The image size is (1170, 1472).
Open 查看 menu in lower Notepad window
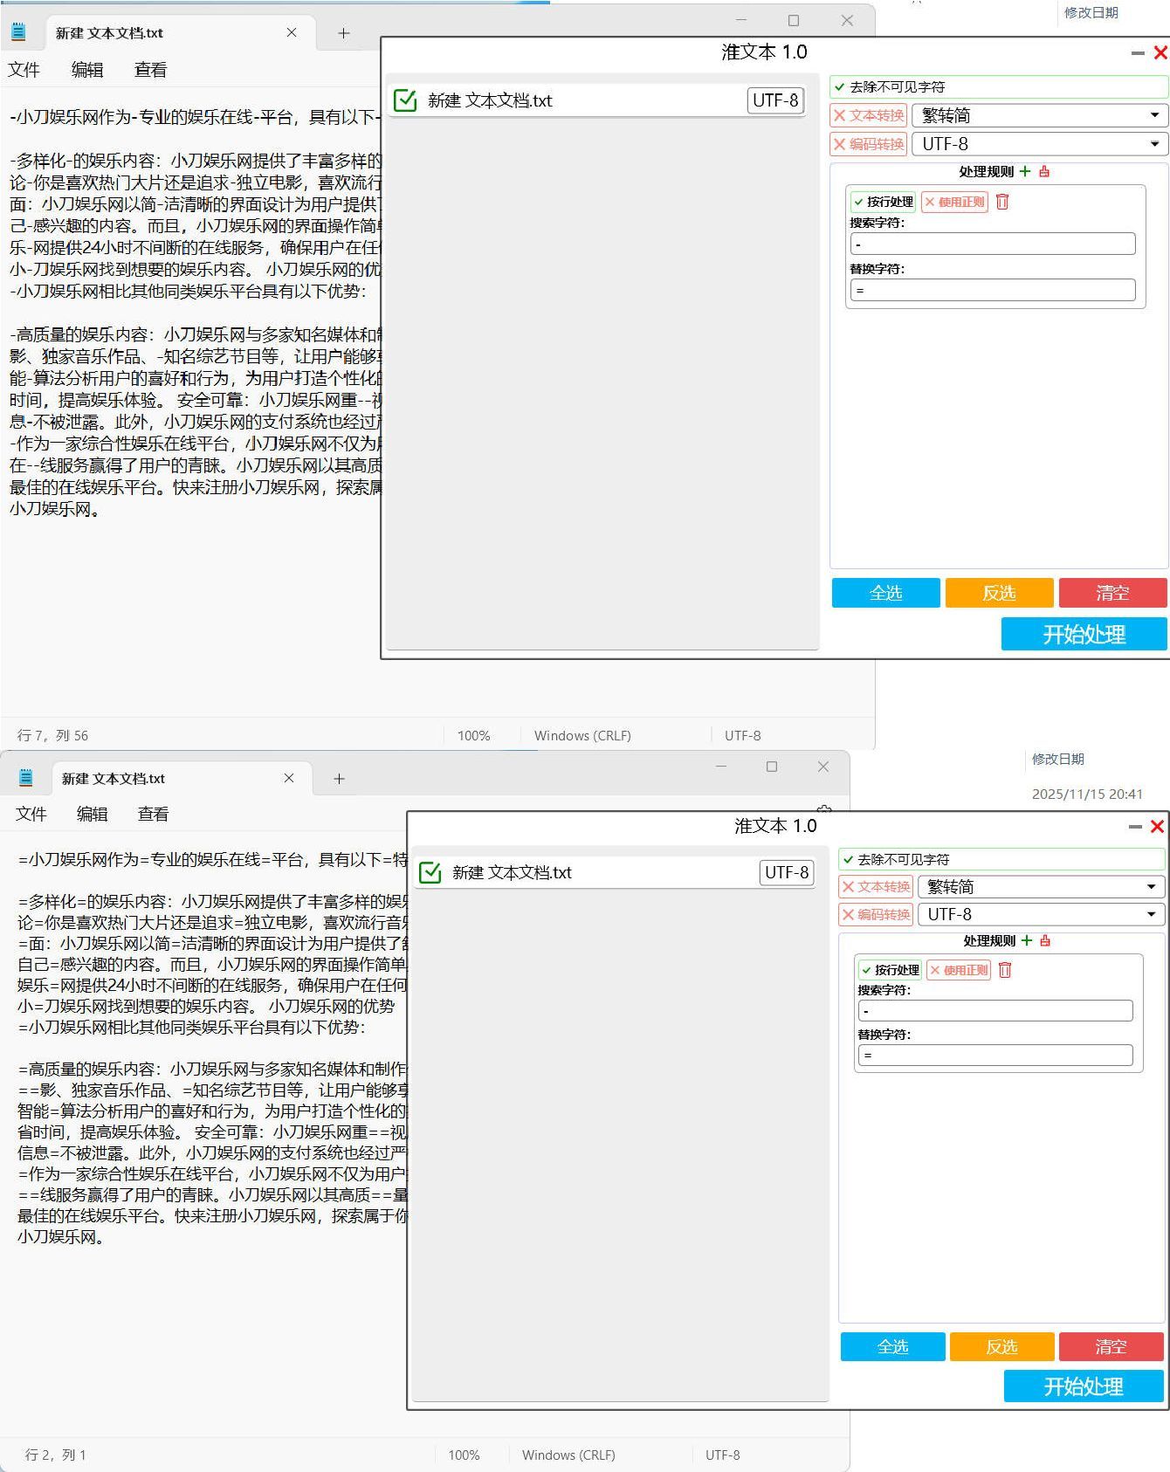tap(153, 814)
